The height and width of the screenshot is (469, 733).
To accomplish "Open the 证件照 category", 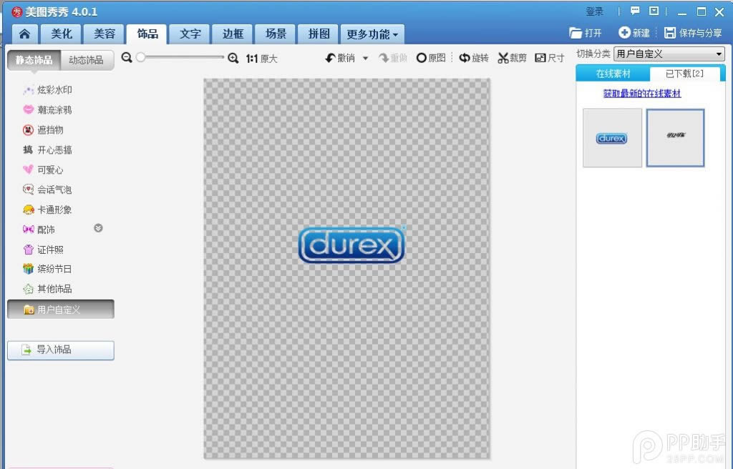I will (43, 250).
